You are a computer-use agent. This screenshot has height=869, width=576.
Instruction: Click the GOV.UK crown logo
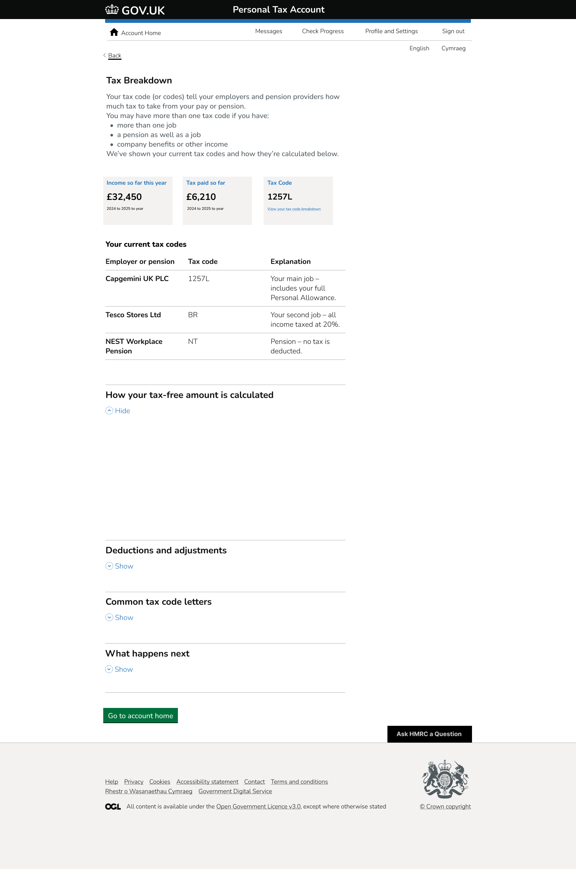click(x=112, y=10)
